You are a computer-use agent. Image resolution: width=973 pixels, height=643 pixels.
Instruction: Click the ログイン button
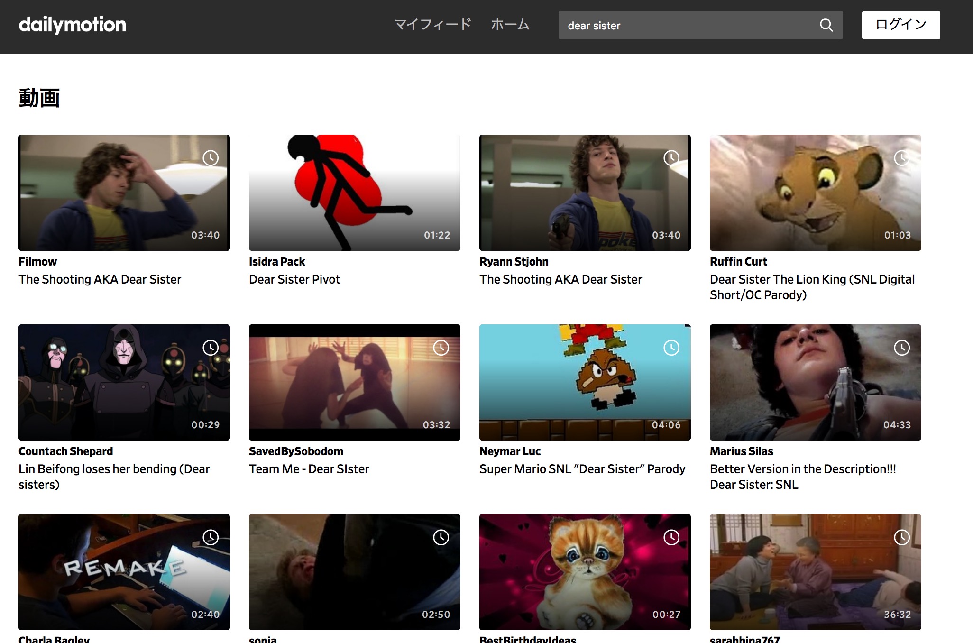point(901,25)
